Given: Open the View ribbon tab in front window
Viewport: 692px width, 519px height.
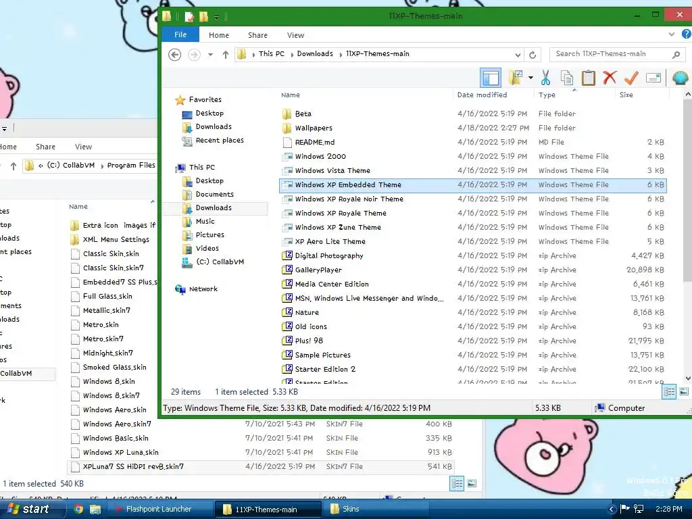Looking at the screenshot, I should pyautogui.click(x=295, y=35).
